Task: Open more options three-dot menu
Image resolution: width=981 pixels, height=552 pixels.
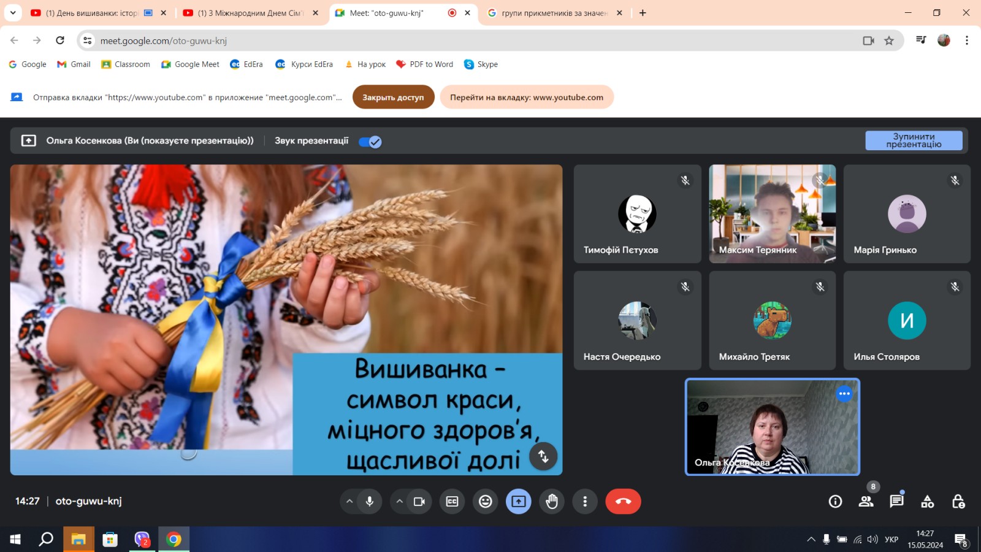Action: coord(585,502)
